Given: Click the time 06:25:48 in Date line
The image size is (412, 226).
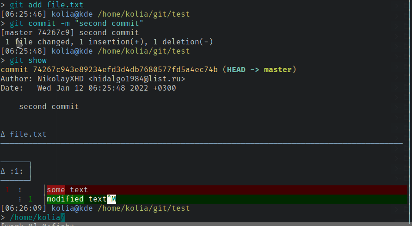Looking at the screenshot, I should 107,88.
